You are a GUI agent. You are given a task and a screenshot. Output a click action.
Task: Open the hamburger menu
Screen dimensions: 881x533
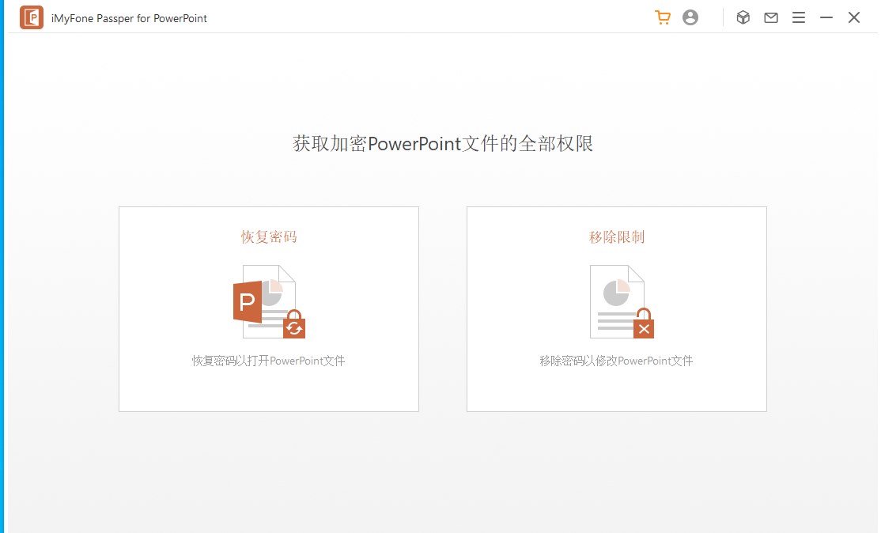pos(798,17)
